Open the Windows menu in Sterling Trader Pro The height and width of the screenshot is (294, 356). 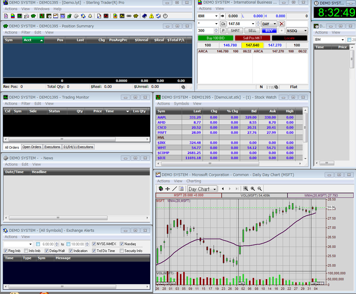pyautogui.click(x=42, y=9)
